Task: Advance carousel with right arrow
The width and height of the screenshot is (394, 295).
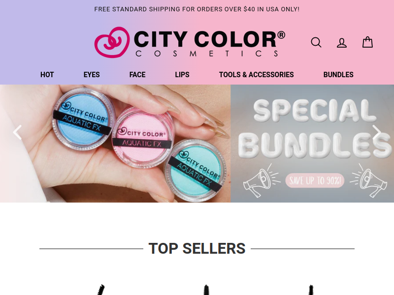Action: pos(377,132)
